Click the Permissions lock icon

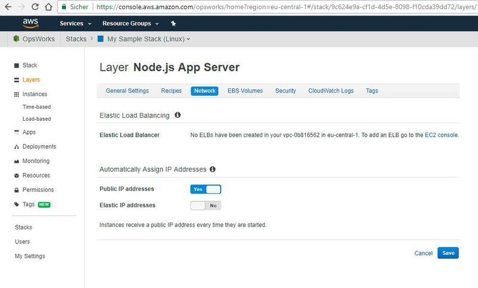click(17, 190)
